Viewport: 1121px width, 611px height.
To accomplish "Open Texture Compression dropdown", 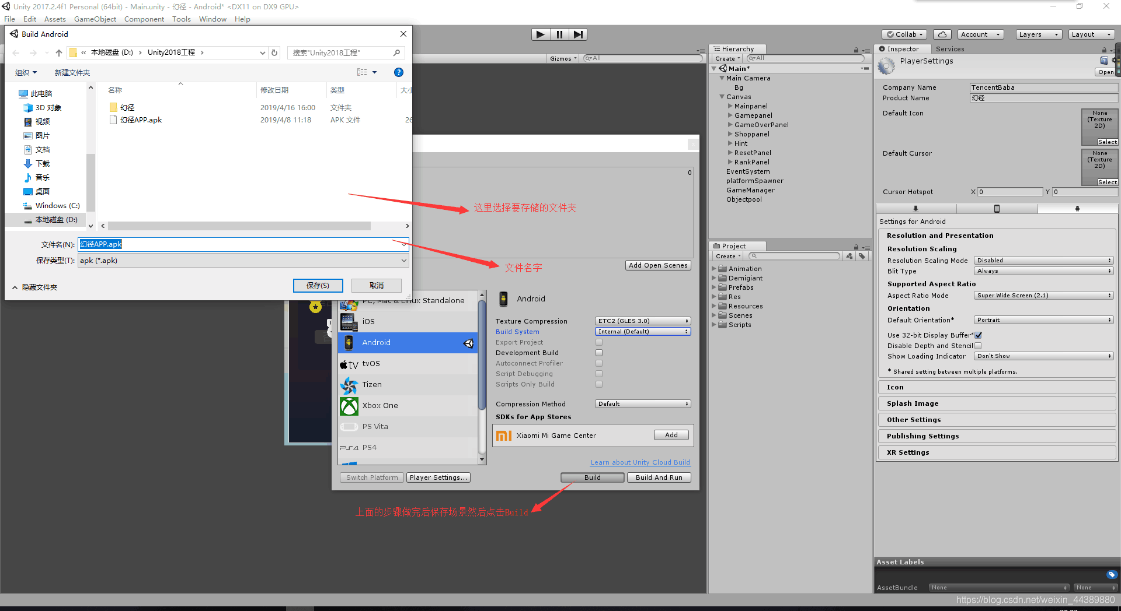I will (x=643, y=321).
